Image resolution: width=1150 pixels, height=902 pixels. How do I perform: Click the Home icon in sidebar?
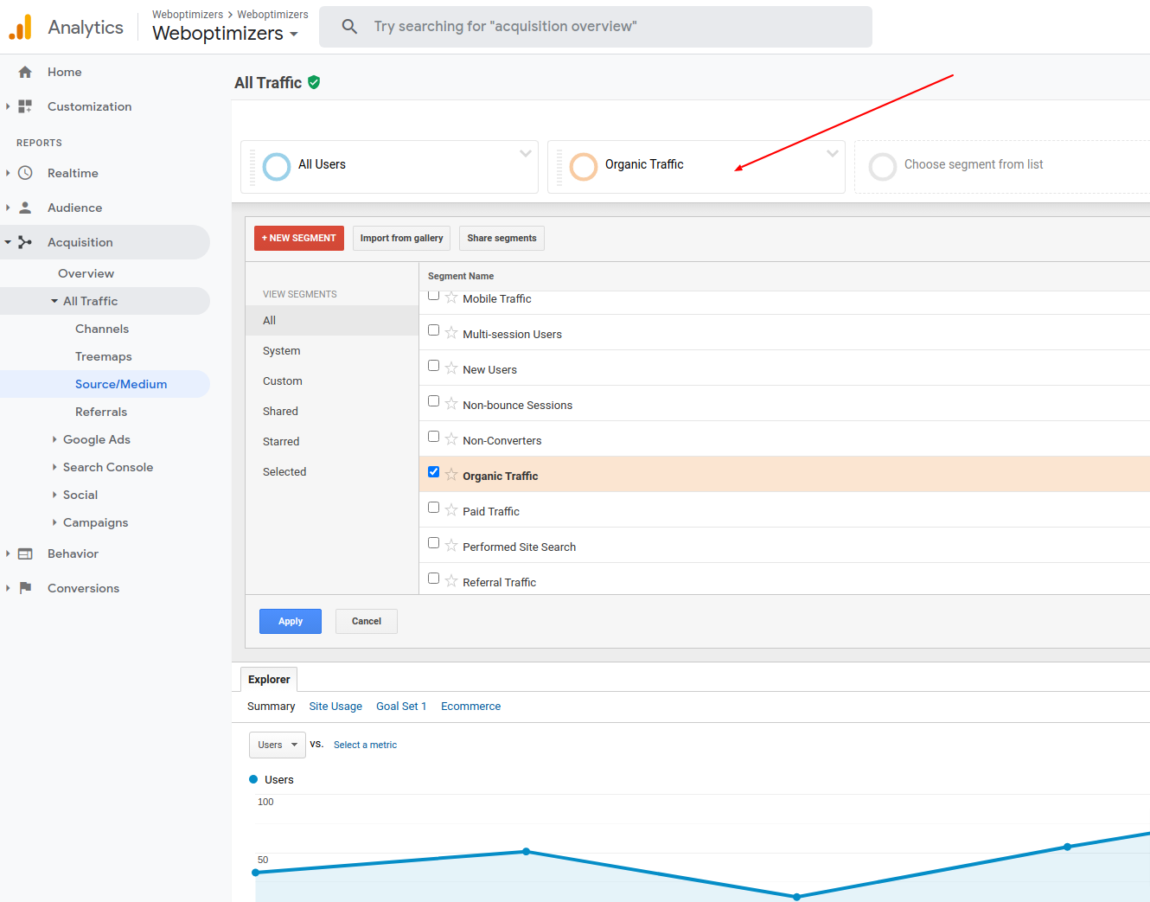coord(25,73)
